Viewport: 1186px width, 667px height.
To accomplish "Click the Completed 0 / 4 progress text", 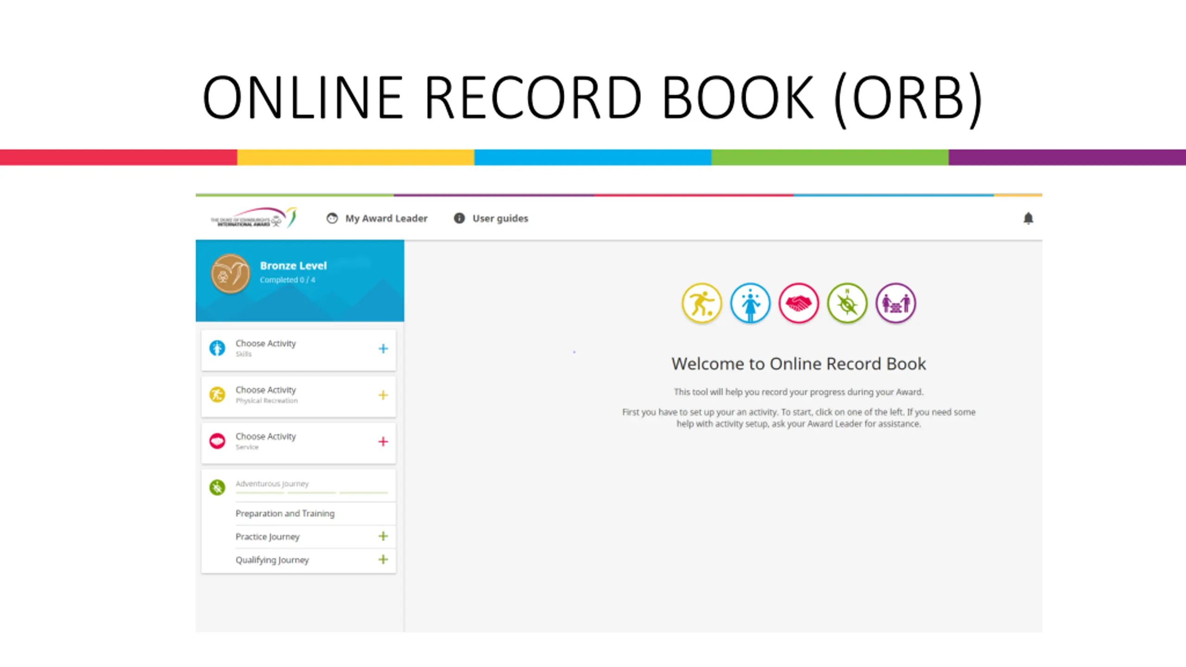I will [287, 280].
